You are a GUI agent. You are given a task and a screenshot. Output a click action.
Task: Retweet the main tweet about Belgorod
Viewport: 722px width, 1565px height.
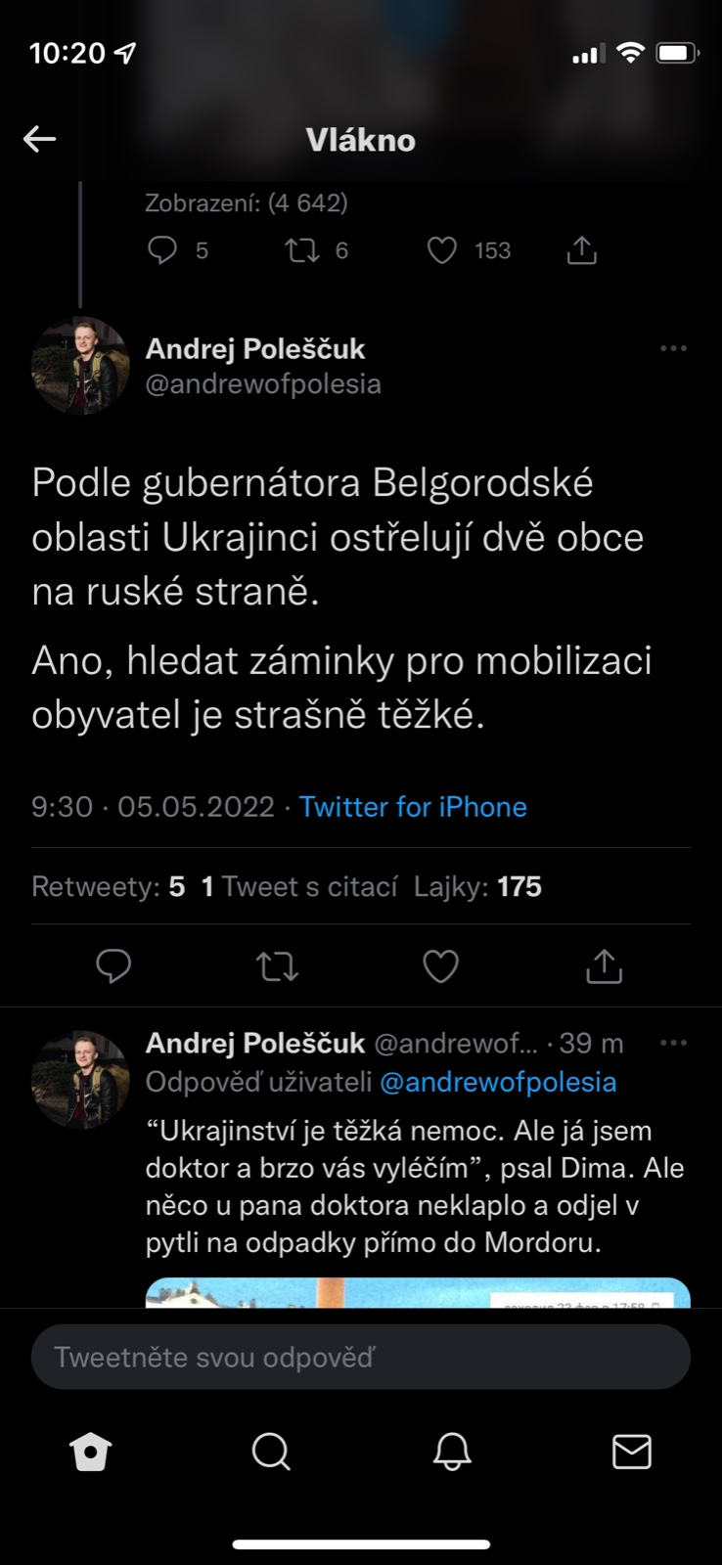(277, 966)
